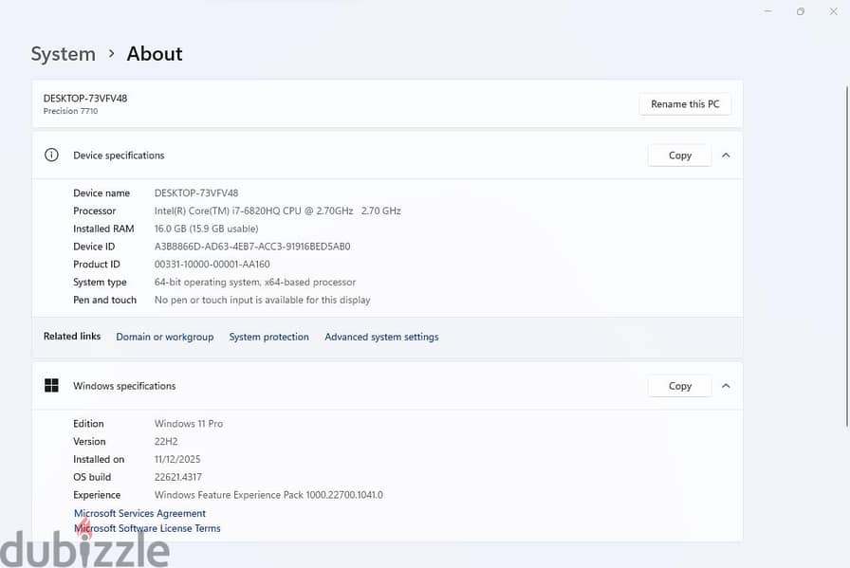Select the OS build value 22621.4317
This screenshot has height=568, width=850.
(x=177, y=477)
